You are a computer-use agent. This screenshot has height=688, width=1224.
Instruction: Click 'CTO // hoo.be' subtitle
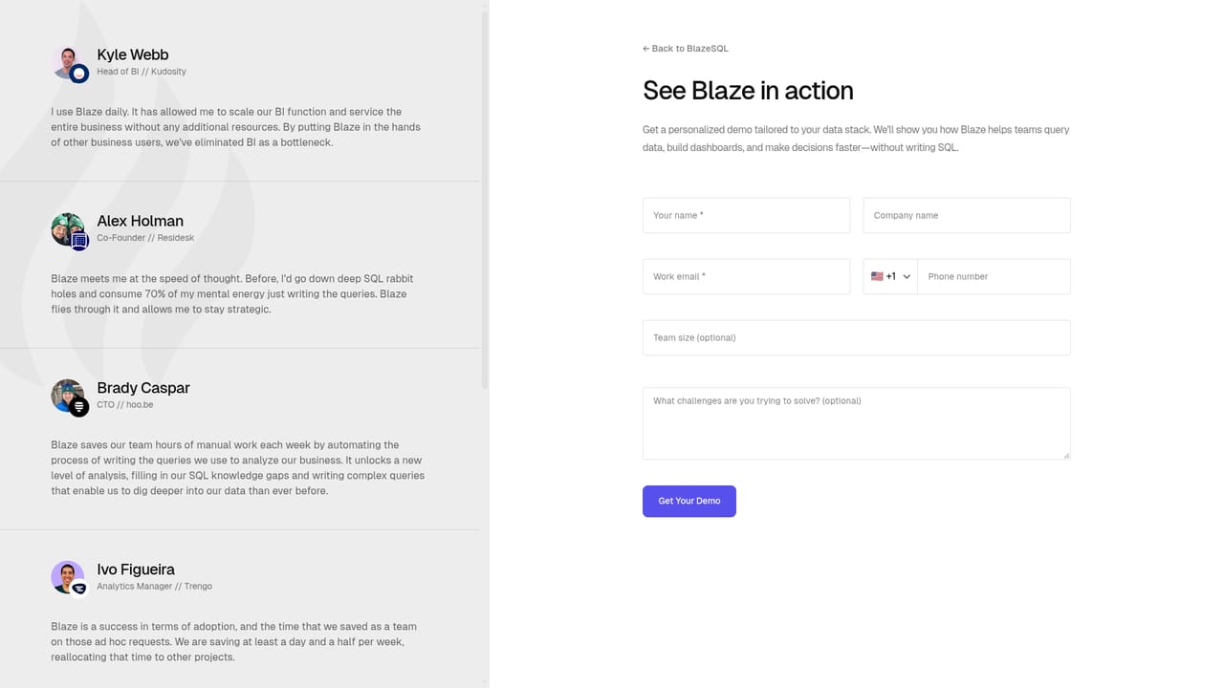[x=125, y=405]
